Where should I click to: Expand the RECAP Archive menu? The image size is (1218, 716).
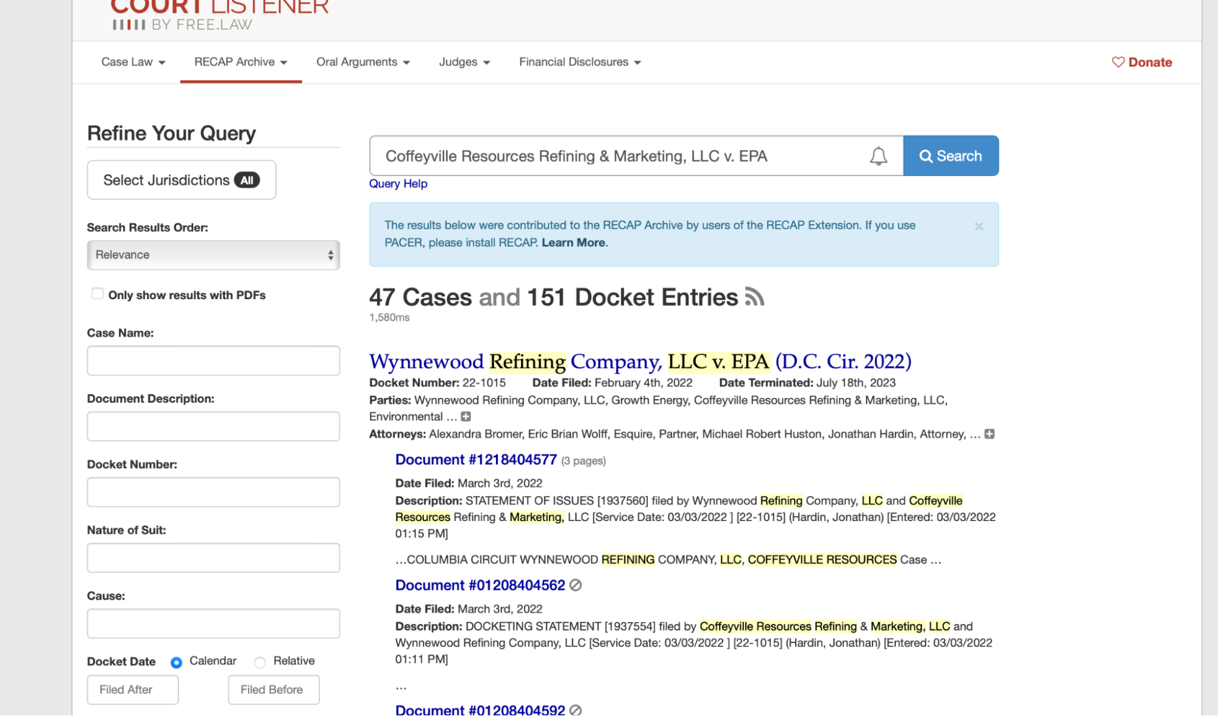(239, 62)
